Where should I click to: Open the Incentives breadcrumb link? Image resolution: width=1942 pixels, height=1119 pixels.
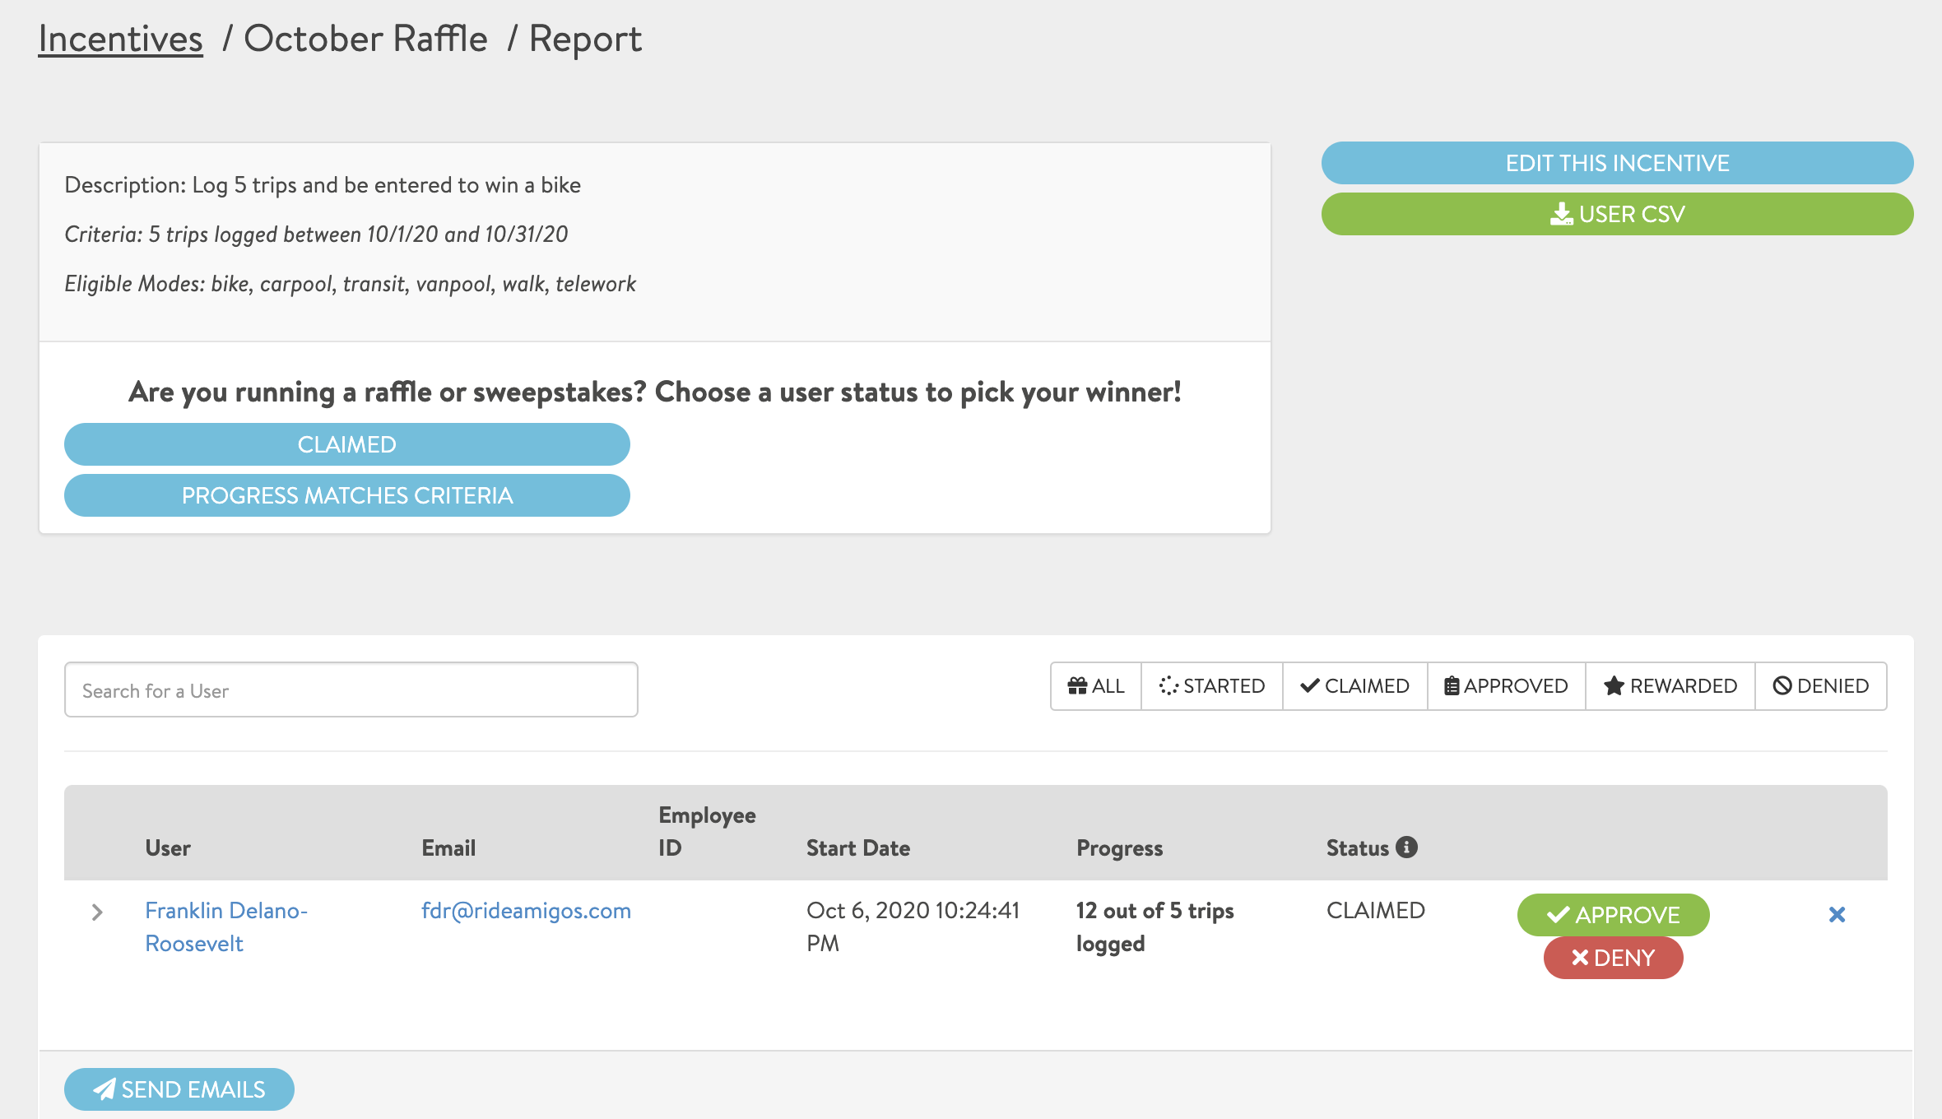(120, 39)
